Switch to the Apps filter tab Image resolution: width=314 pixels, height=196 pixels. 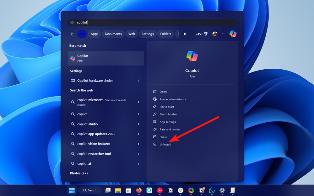coord(94,34)
